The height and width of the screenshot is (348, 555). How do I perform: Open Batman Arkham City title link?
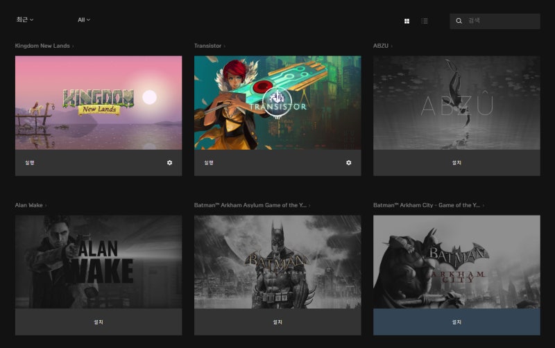[x=429, y=205]
